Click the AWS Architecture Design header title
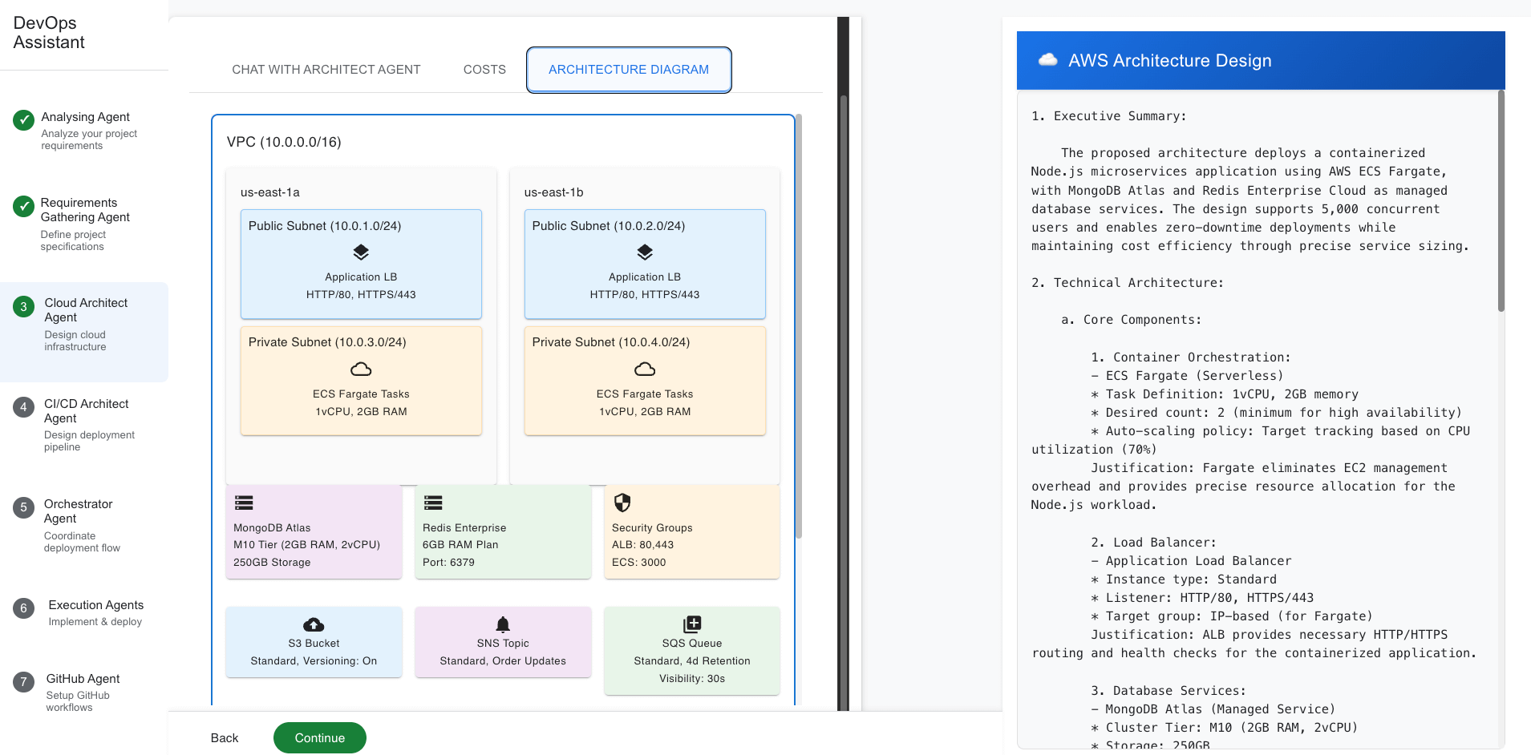This screenshot has height=755, width=1531. [1170, 60]
